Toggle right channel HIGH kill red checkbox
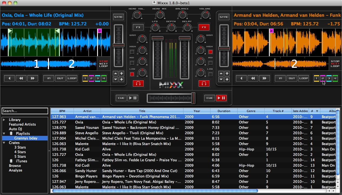Screen dimensions: 342x195 [210, 52]
